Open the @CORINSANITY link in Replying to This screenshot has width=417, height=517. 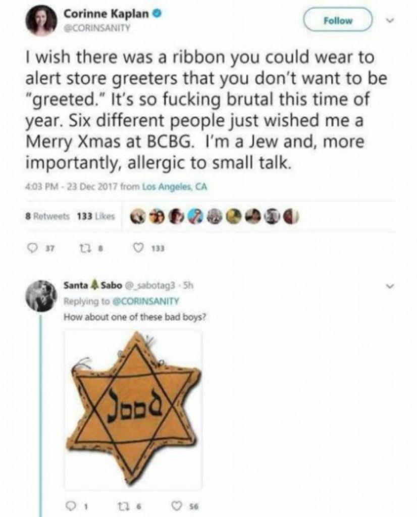pos(146,301)
